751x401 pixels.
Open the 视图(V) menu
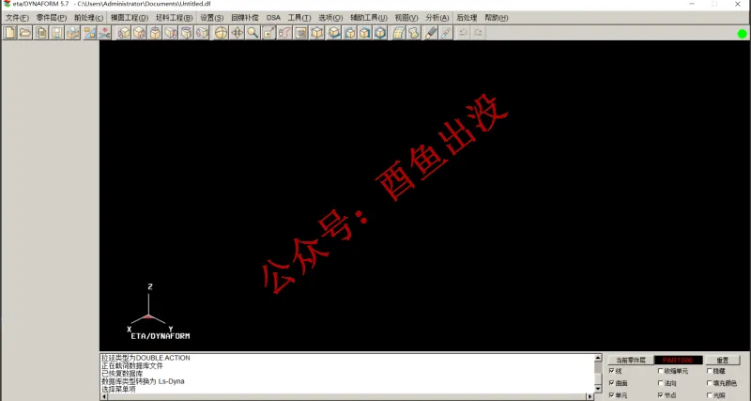[406, 18]
